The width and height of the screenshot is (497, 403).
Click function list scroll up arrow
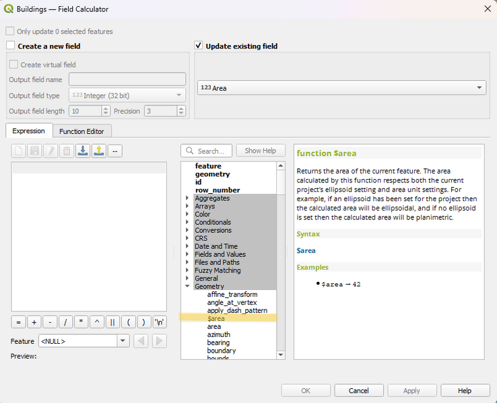point(281,166)
